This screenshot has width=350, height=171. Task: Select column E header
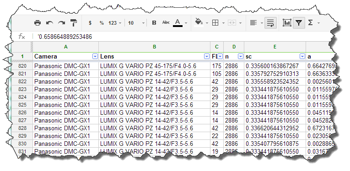point(275,47)
